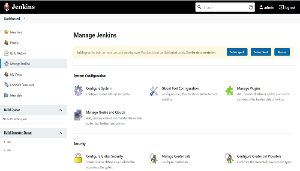Viewport: 300px width, 171px height.
Task: Click the New View folder icon
Action: 6,95
